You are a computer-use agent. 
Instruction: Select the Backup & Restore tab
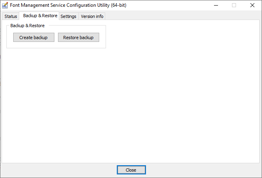coord(40,16)
